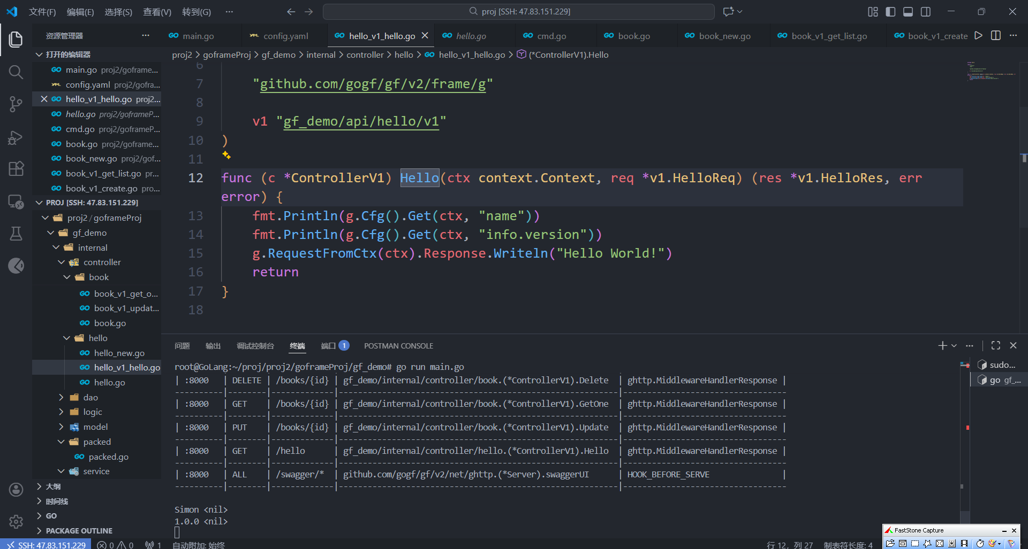The height and width of the screenshot is (549, 1028).
Task: Open the Ports panel tab
Action: coord(335,346)
